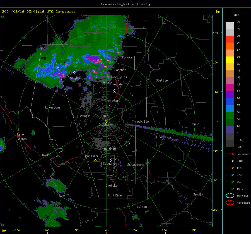
Task: Click the small green echo east of Lake Louise
Action: 33,132
